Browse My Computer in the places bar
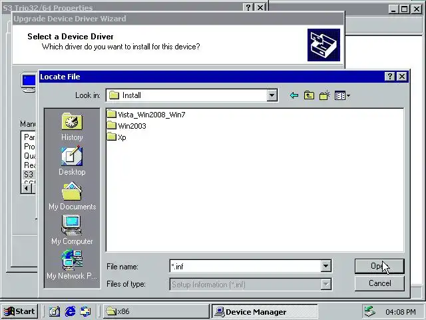Image resolution: width=426 pixels, height=320 pixels. [72, 230]
